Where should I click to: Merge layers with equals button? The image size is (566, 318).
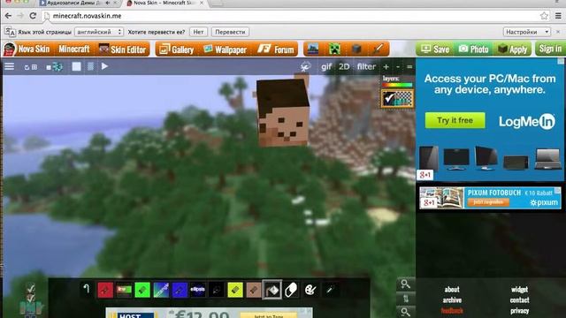409,67
